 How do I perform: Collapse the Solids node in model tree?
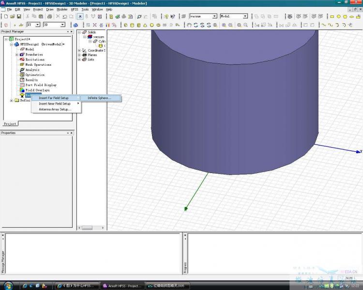tap(79, 32)
